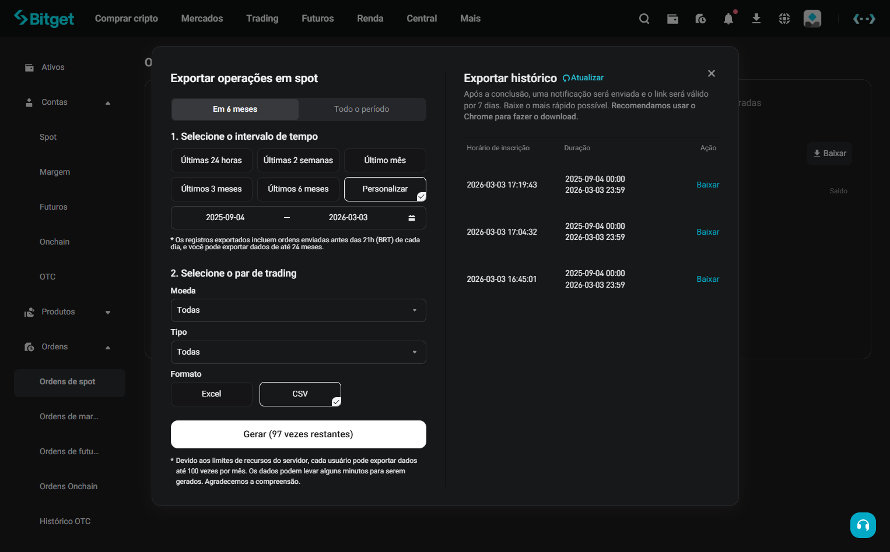Select Últimos 6 meses interval
This screenshot has width=890, height=552.
298,189
